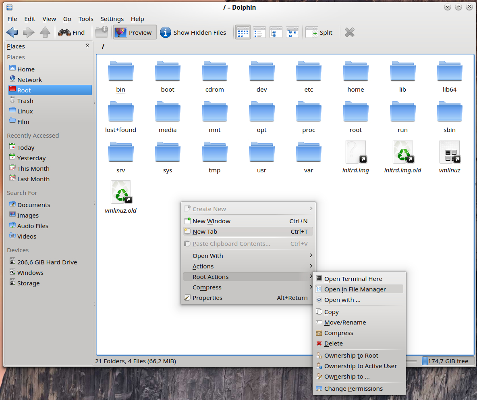Switch to Compact view mode
Viewport: 477px width, 400px height.
pos(259,32)
